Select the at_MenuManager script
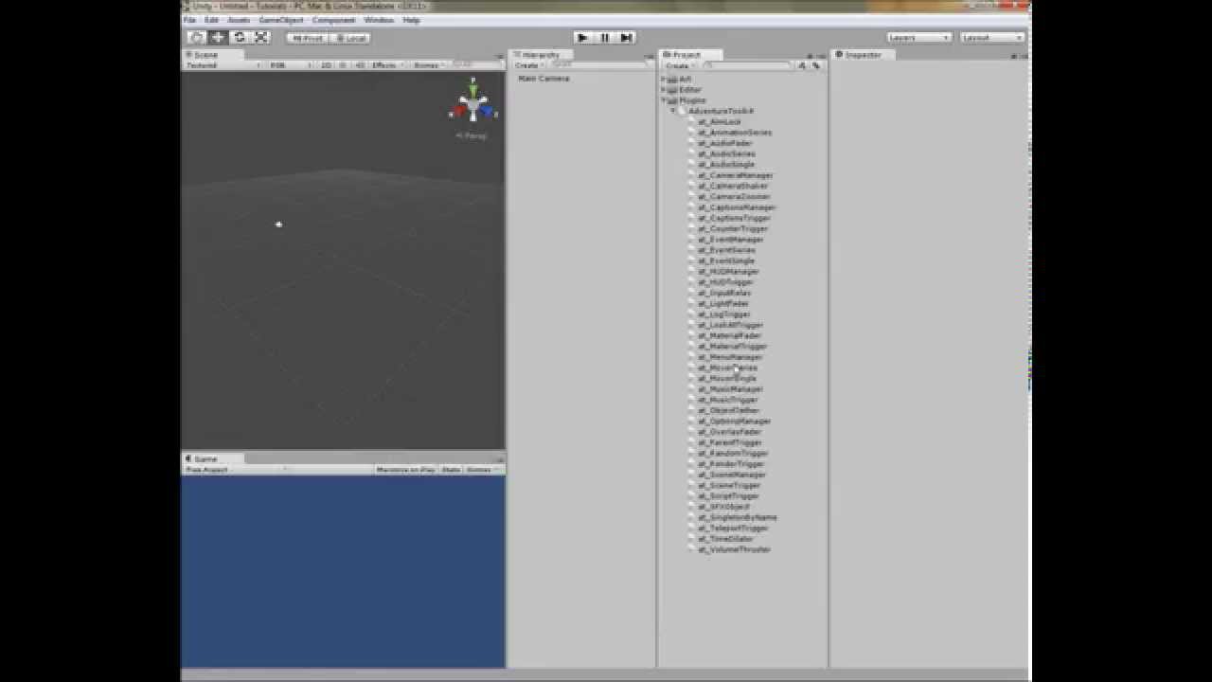1212x682 pixels. 730,357
